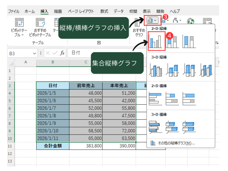Viewport: 228px width, 171px height.
Task: Select column A header
Action: 26,62
